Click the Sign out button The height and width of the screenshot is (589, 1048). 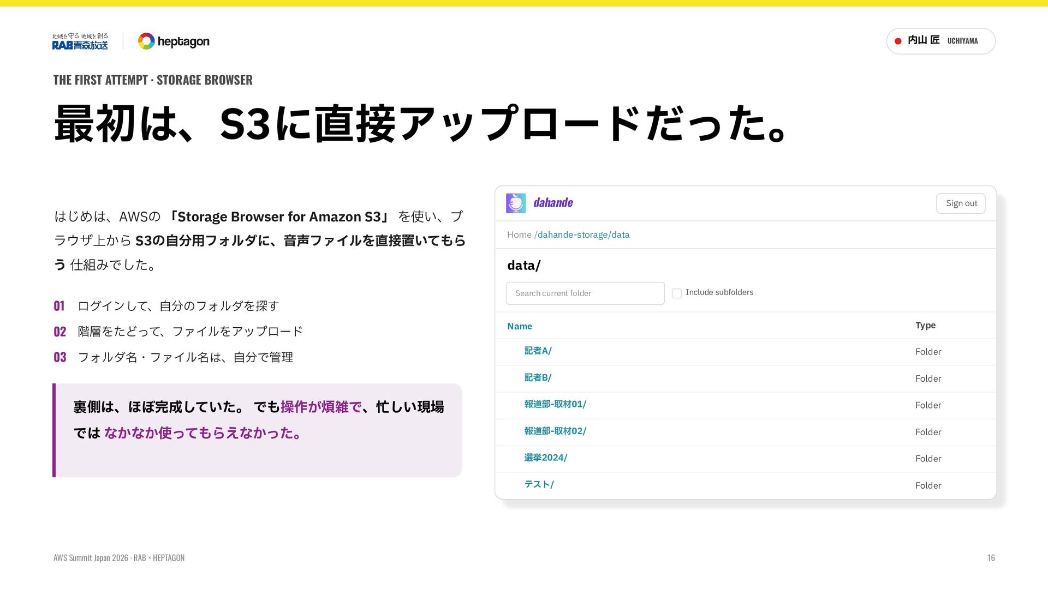[961, 203]
